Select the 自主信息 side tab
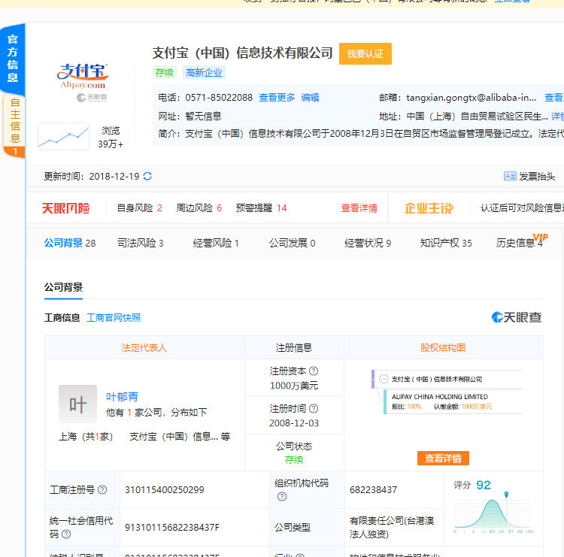This screenshot has height=557, width=564. tap(14, 126)
